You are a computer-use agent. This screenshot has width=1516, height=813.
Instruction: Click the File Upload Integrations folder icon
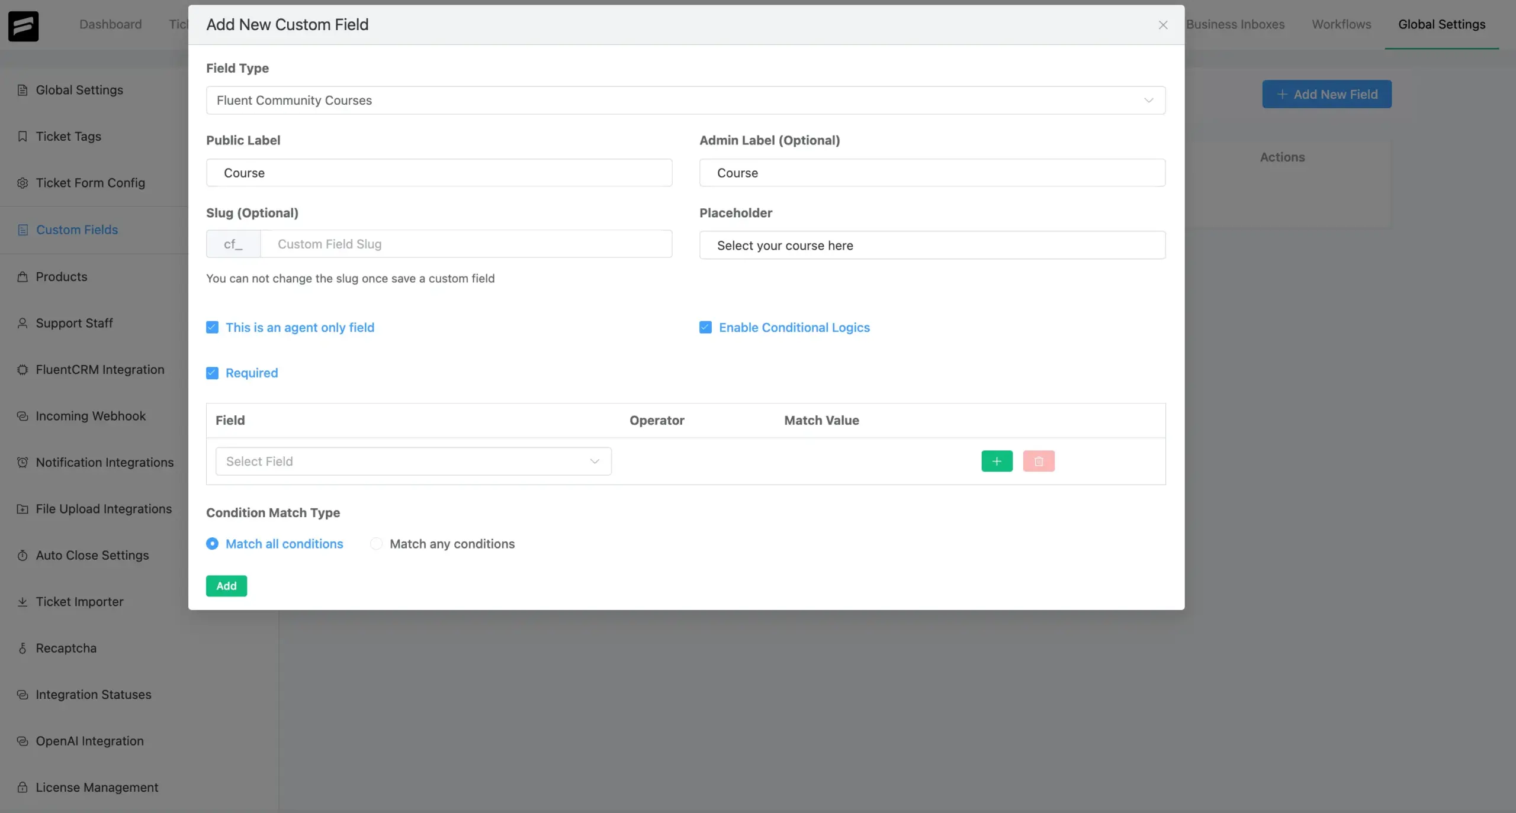23,509
